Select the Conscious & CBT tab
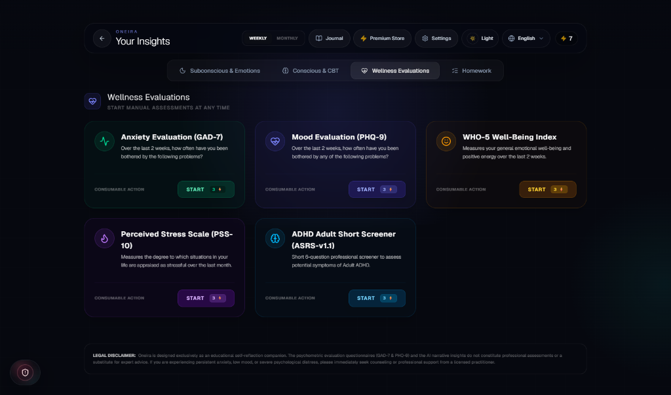Viewport: 671px width, 395px height. tap(310, 71)
